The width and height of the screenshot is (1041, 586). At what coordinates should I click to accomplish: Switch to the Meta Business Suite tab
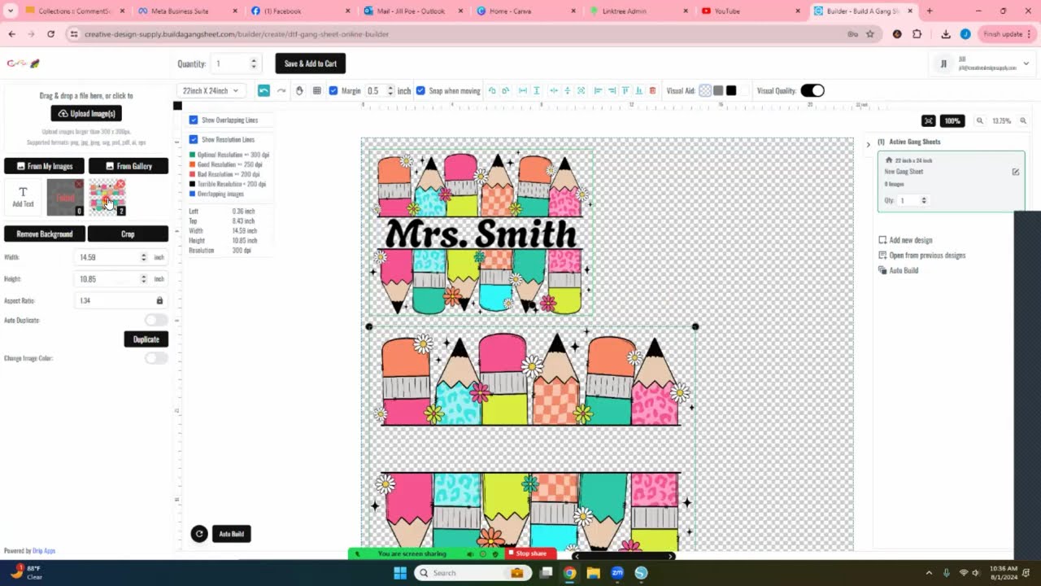tap(181, 11)
